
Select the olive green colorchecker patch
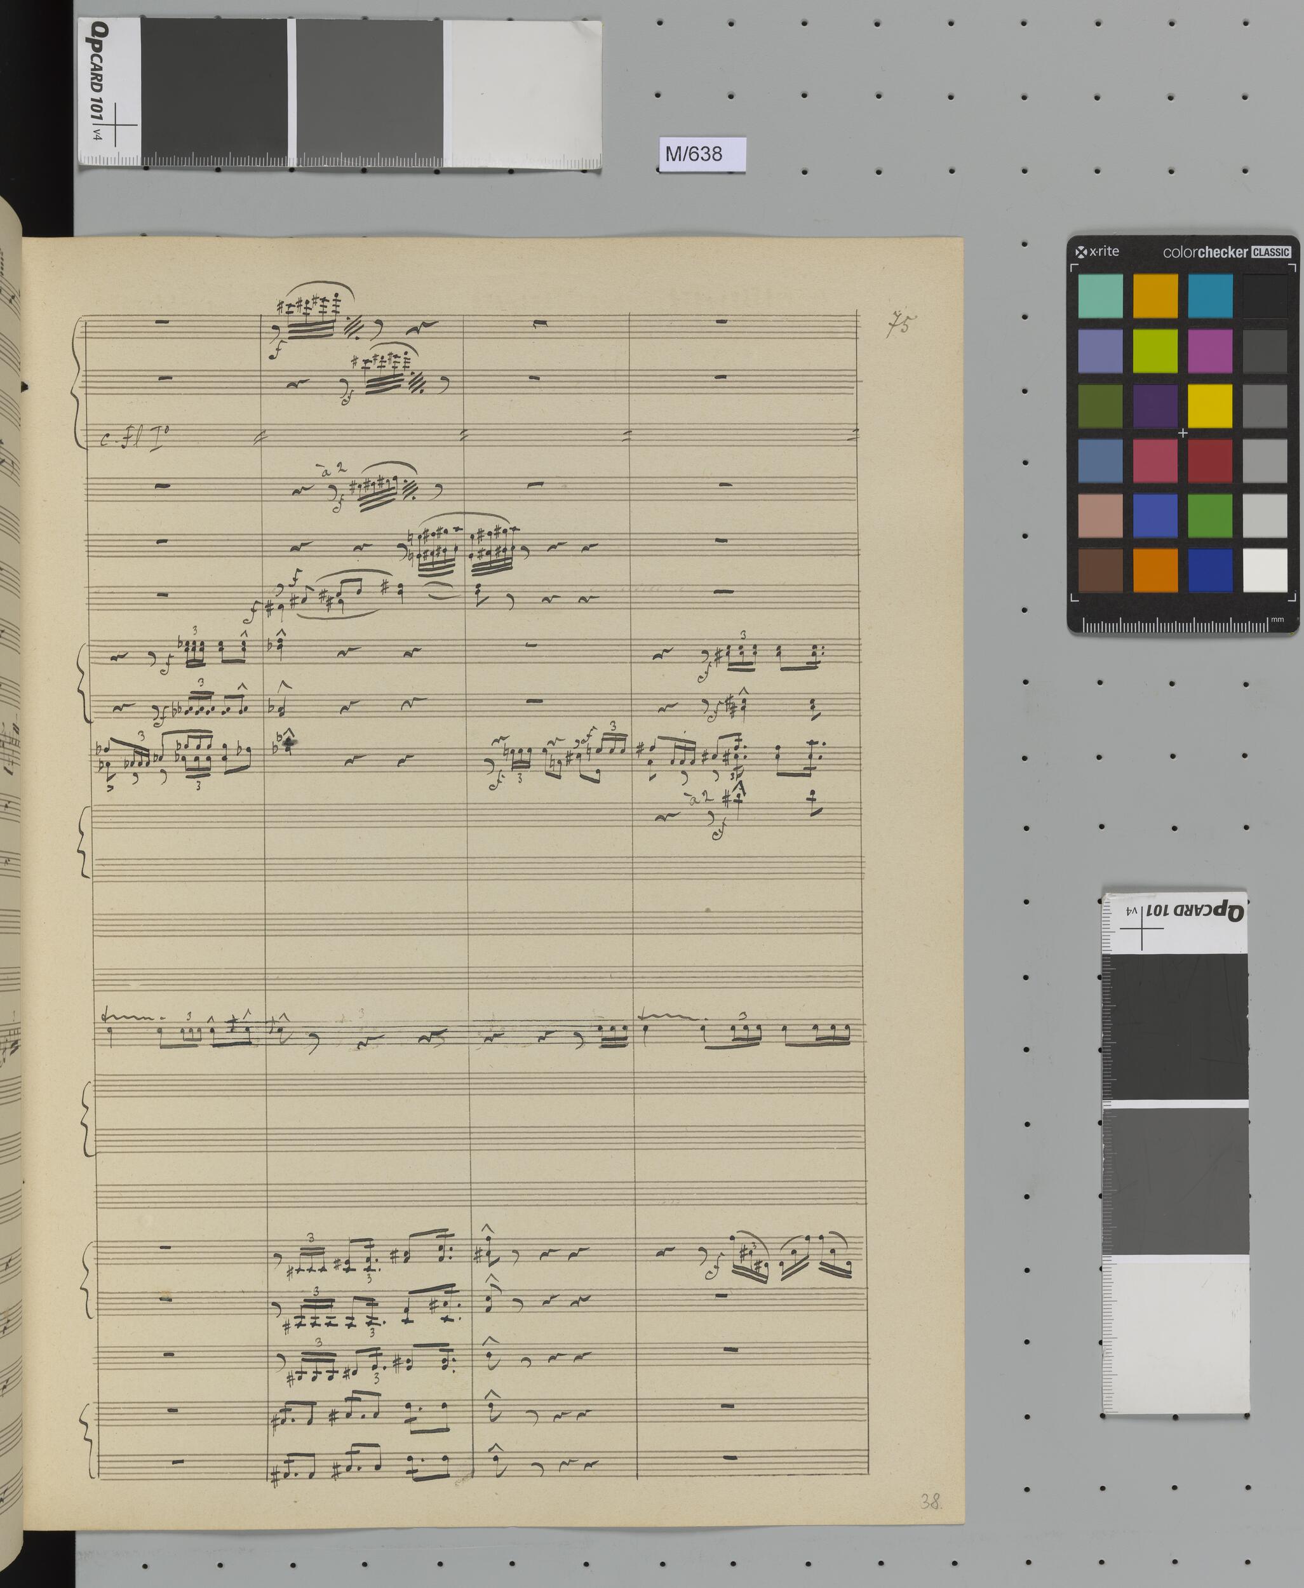tap(1099, 407)
